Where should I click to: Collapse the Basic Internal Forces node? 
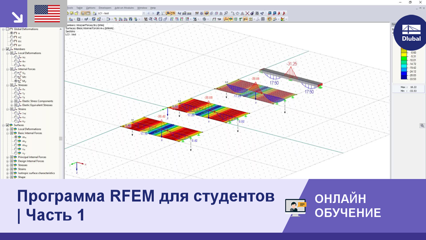click(x=7, y=133)
